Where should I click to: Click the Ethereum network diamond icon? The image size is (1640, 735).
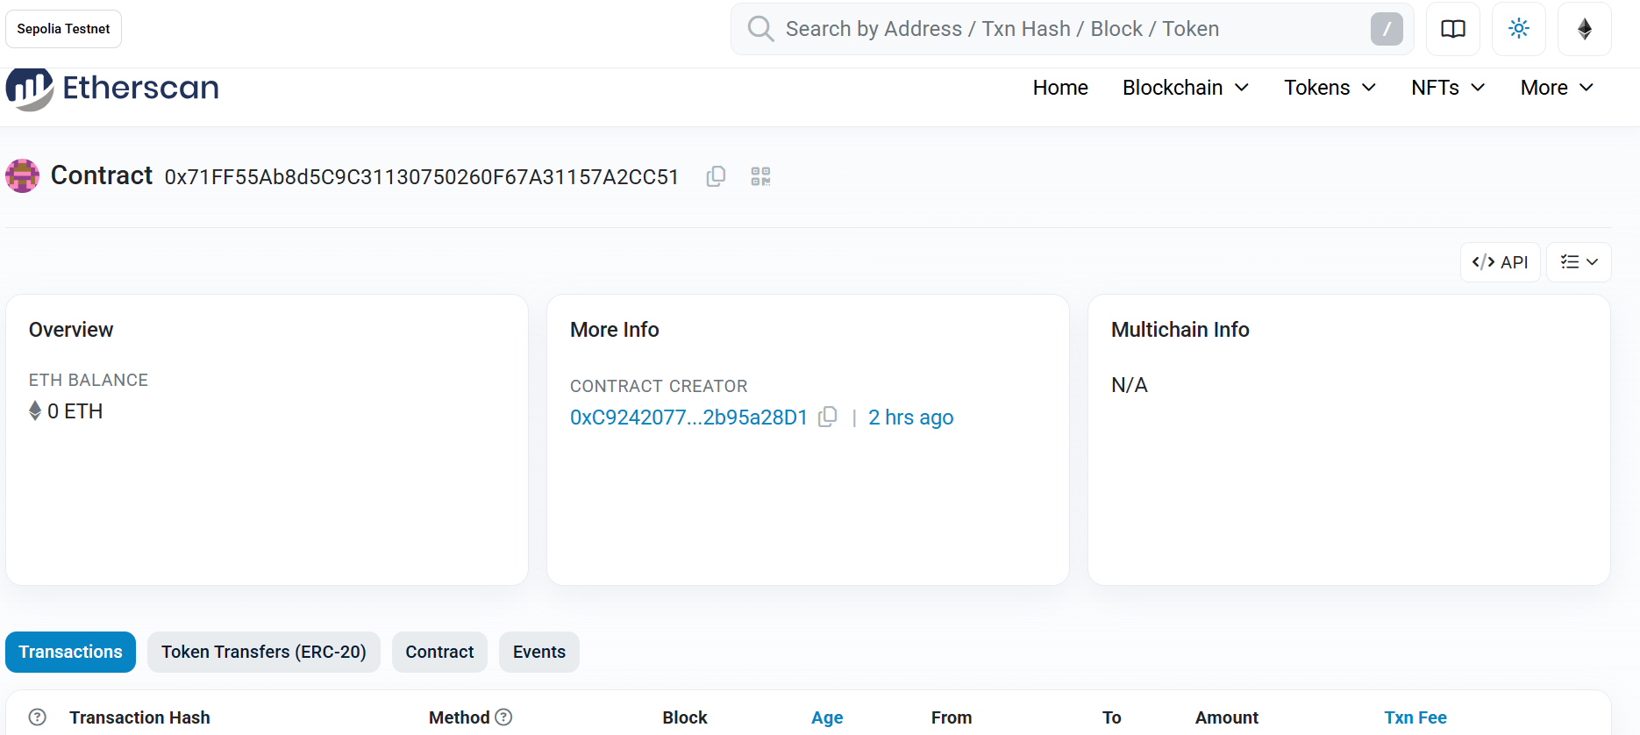pos(1585,29)
